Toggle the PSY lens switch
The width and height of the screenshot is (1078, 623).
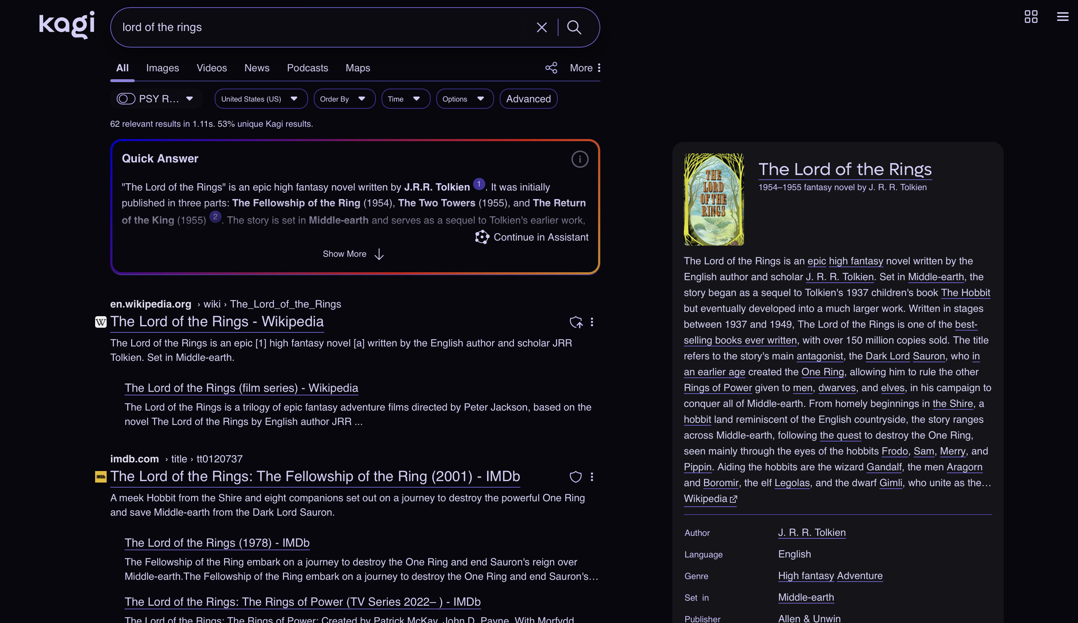pos(126,99)
